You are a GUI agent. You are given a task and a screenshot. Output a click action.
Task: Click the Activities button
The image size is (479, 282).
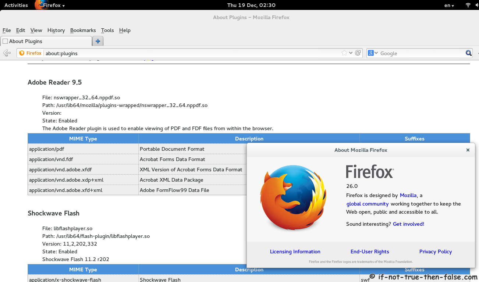pyautogui.click(x=16, y=5)
